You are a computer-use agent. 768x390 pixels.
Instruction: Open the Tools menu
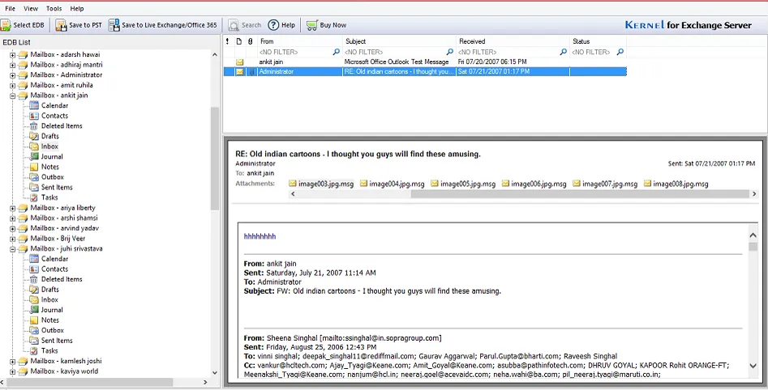coord(54,8)
